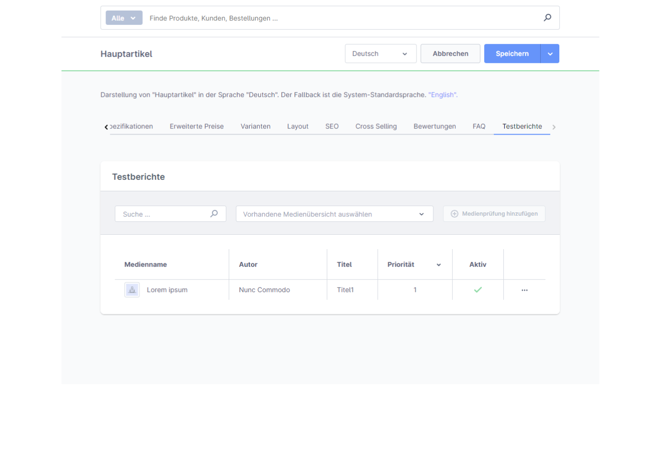Click the Speichern button

click(x=512, y=53)
